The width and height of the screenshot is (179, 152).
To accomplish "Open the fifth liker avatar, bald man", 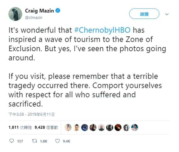I will (x=101, y=128).
